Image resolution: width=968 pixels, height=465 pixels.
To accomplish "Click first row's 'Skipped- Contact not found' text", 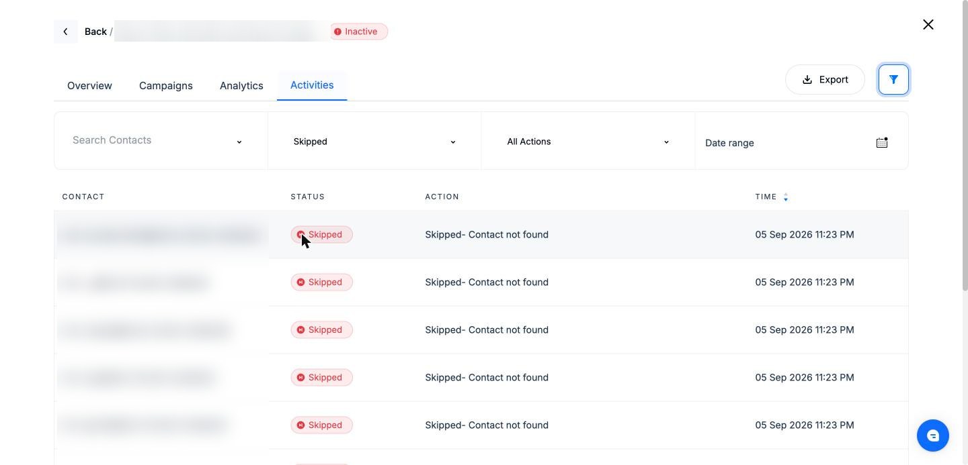I will pos(487,235).
